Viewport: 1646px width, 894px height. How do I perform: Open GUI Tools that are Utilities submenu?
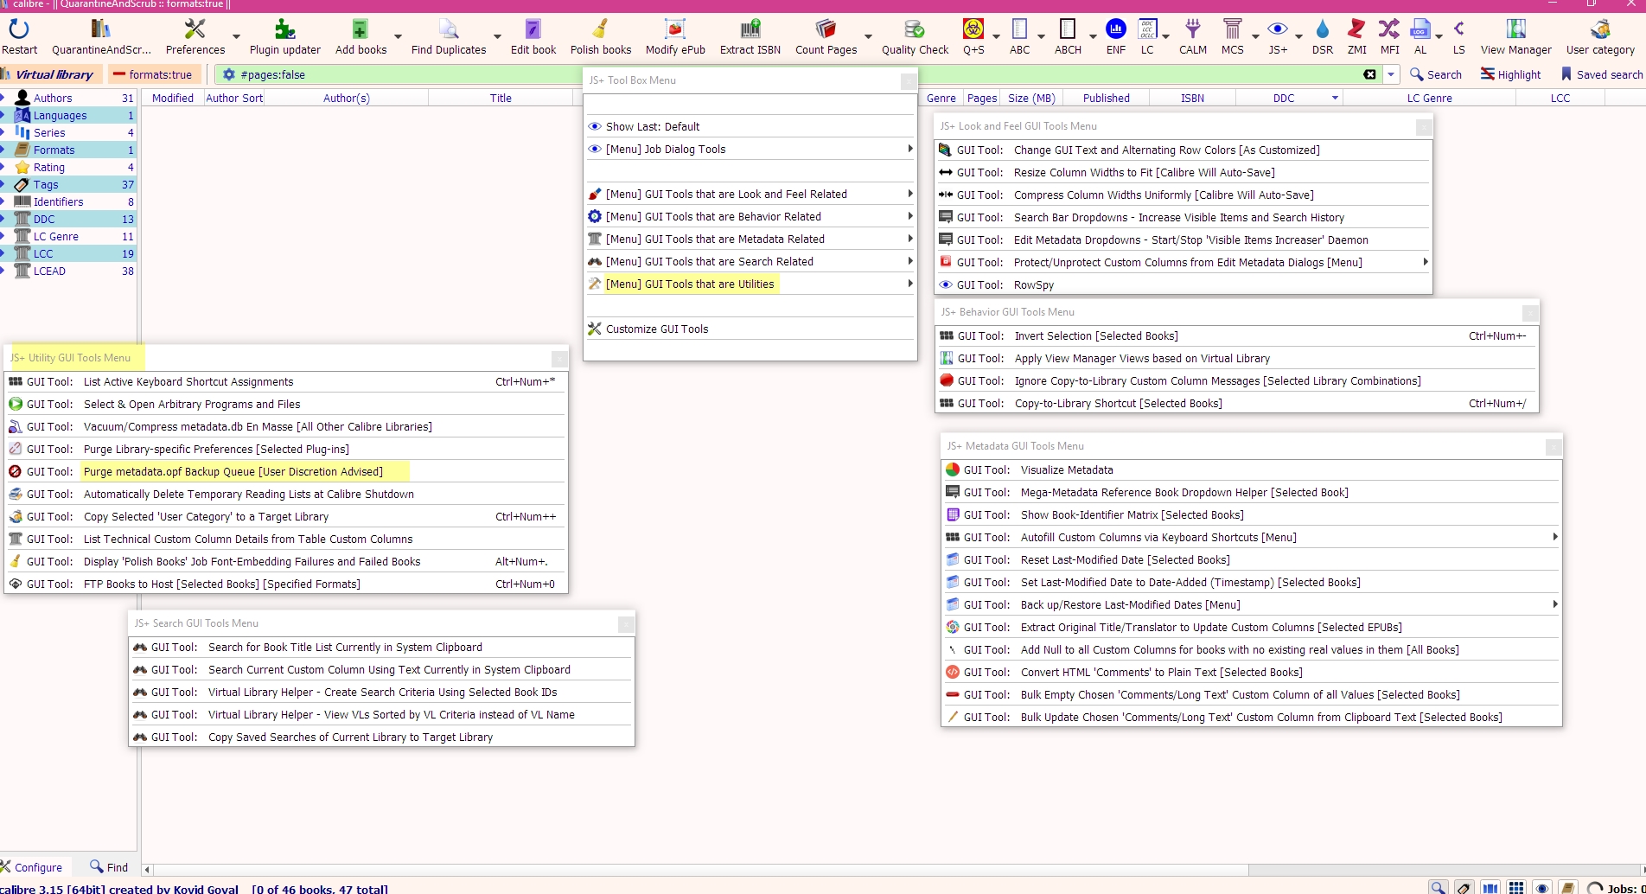click(690, 284)
